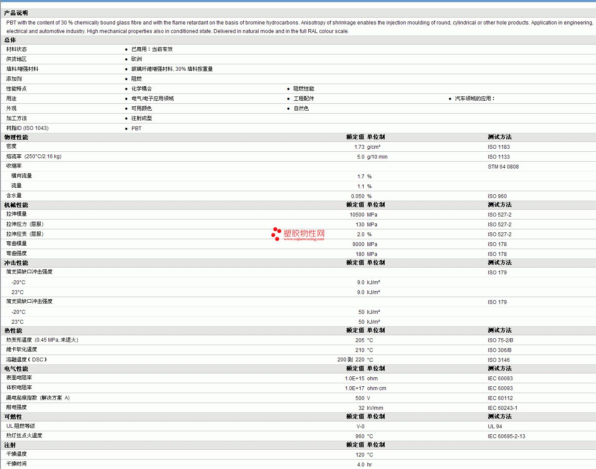Image resolution: width=596 pixels, height=469 pixels.
Task: Click IEC 60243-1 test method
Action: 503,408
